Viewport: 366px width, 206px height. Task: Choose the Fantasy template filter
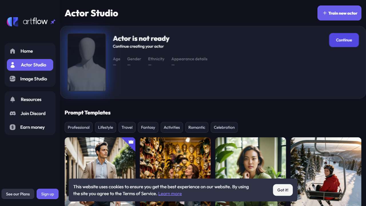pos(148,127)
